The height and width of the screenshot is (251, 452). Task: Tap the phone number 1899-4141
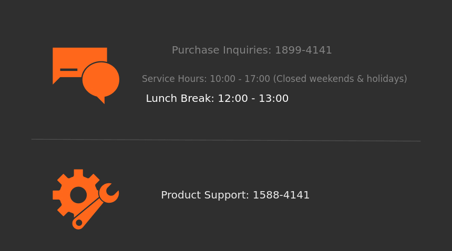(303, 50)
